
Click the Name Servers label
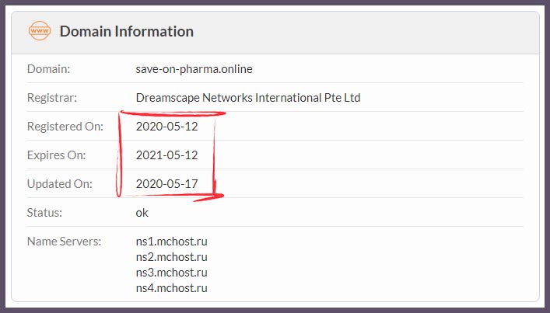click(65, 242)
